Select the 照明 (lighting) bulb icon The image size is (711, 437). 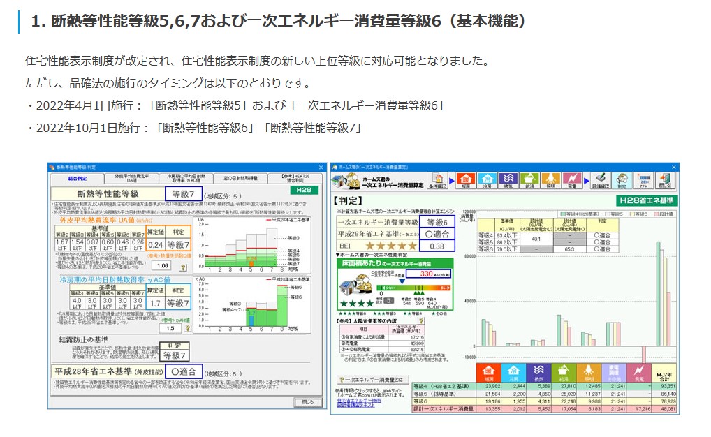click(551, 180)
